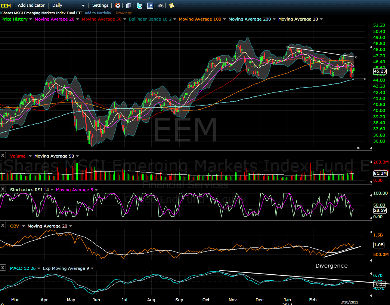Screen dimensions: 390x305
Task: Open the Daily timeframe dropdown
Action: 68,6
